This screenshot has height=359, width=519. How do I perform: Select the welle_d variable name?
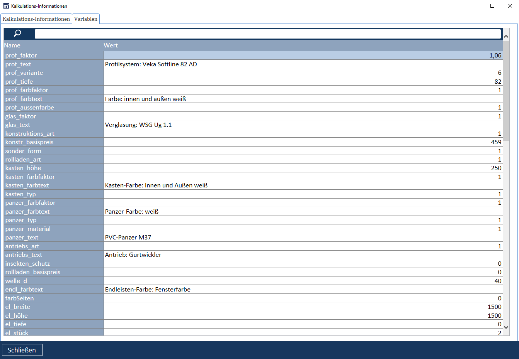click(x=16, y=281)
